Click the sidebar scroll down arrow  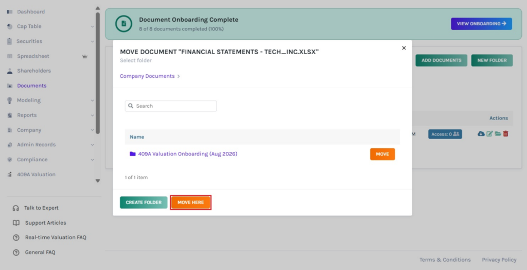click(98, 181)
